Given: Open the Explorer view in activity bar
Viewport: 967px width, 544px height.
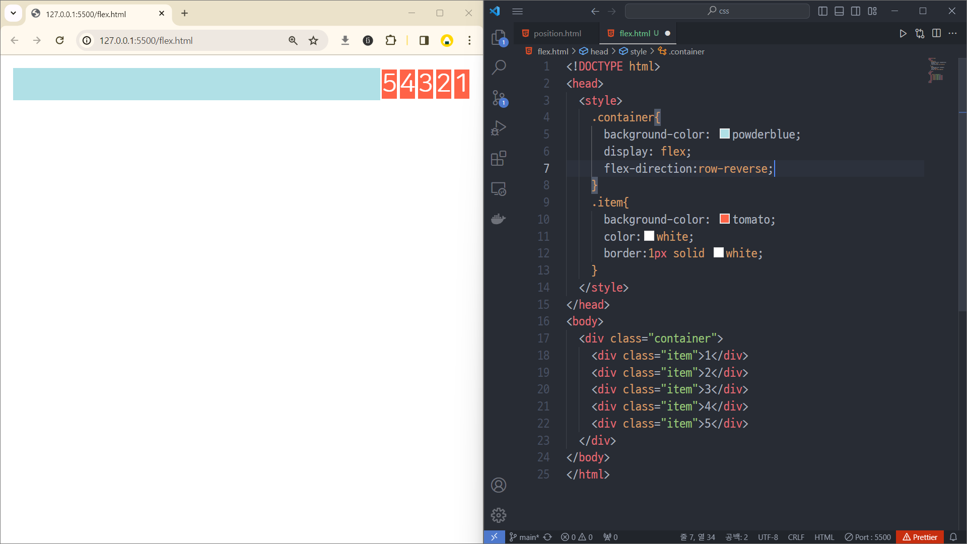Looking at the screenshot, I should click(x=498, y=37).
